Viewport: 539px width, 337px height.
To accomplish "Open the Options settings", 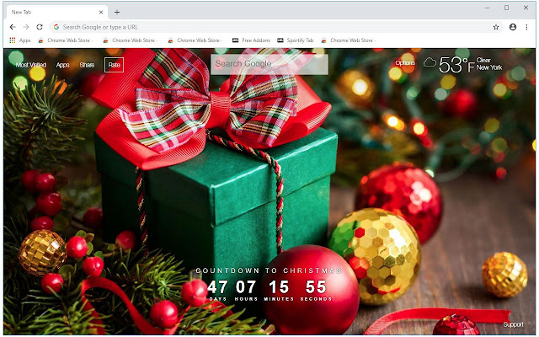I will point(405,62).
